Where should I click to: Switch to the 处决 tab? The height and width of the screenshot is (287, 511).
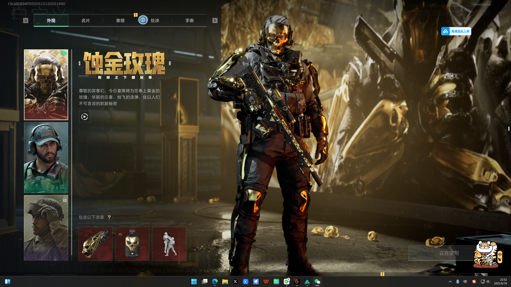coord(155,20)
